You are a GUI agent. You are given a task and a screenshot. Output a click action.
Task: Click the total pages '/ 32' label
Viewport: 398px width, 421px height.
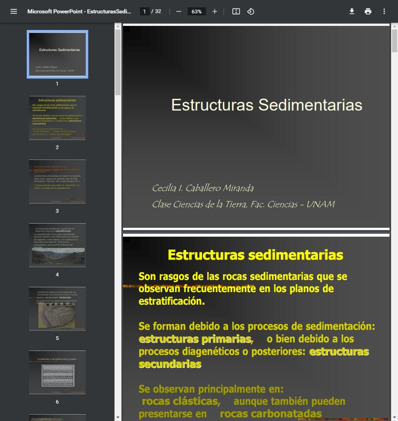click(x=156, y=11)
